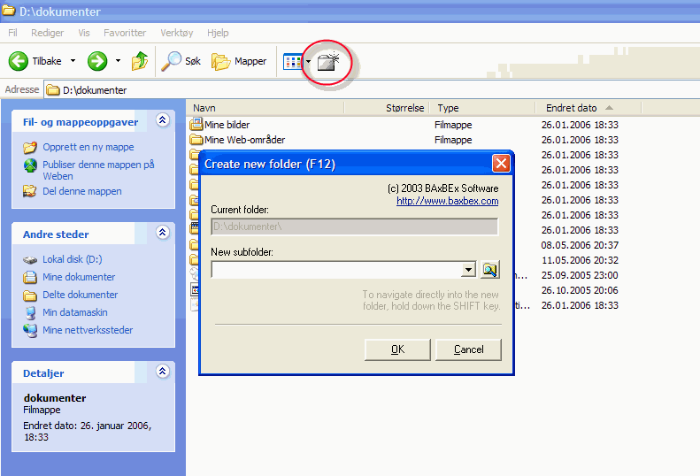Click the Publiser globe icon
Image resolution: width=700 pixels, height=476 pixels.
tap(30, 165)
